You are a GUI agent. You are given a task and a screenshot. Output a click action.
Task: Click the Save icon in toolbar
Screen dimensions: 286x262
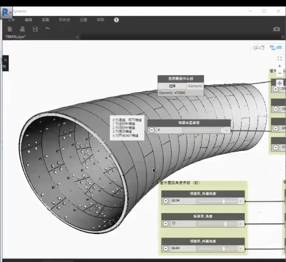coord(35,29)
